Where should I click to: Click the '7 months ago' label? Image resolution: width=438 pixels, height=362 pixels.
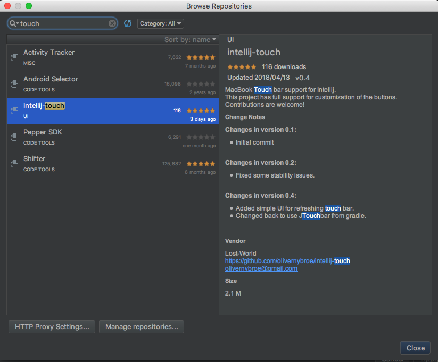click(200, 66)
